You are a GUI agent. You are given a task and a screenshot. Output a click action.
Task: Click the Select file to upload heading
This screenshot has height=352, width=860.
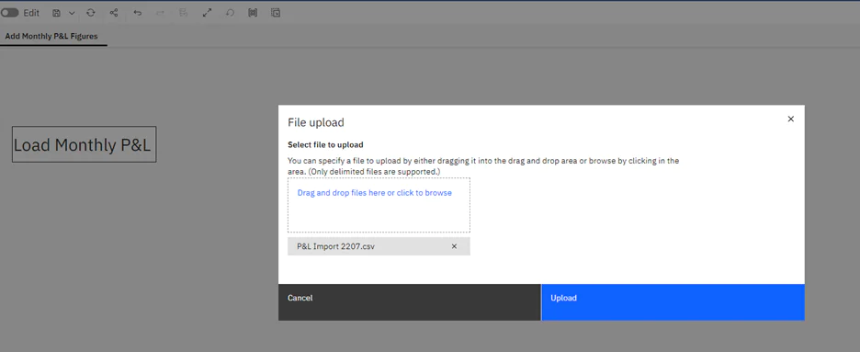click(326, 145)
